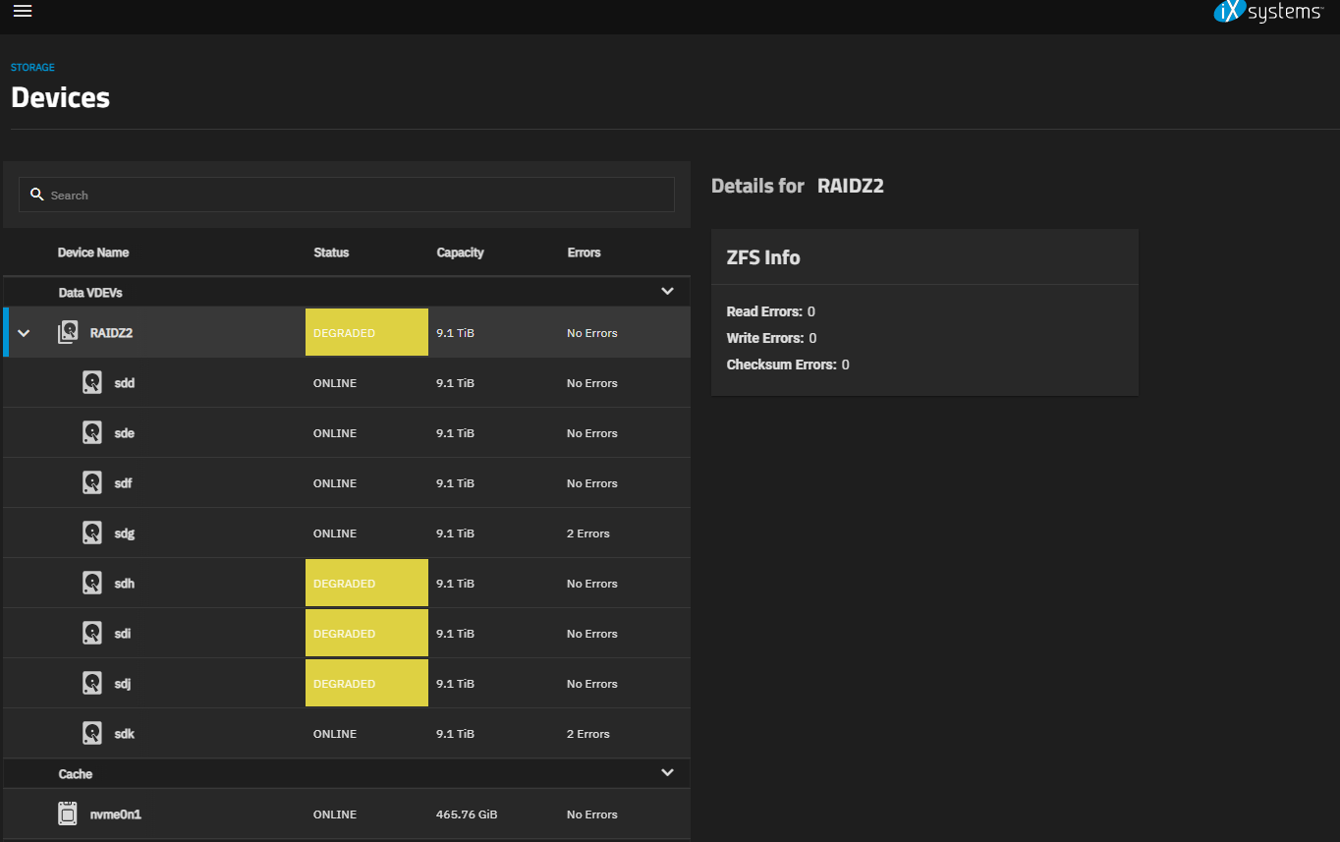Click the Devices page title
The width and height of the screenshot is (1340, 842).
pyautogui.click(x=60, y=97)
